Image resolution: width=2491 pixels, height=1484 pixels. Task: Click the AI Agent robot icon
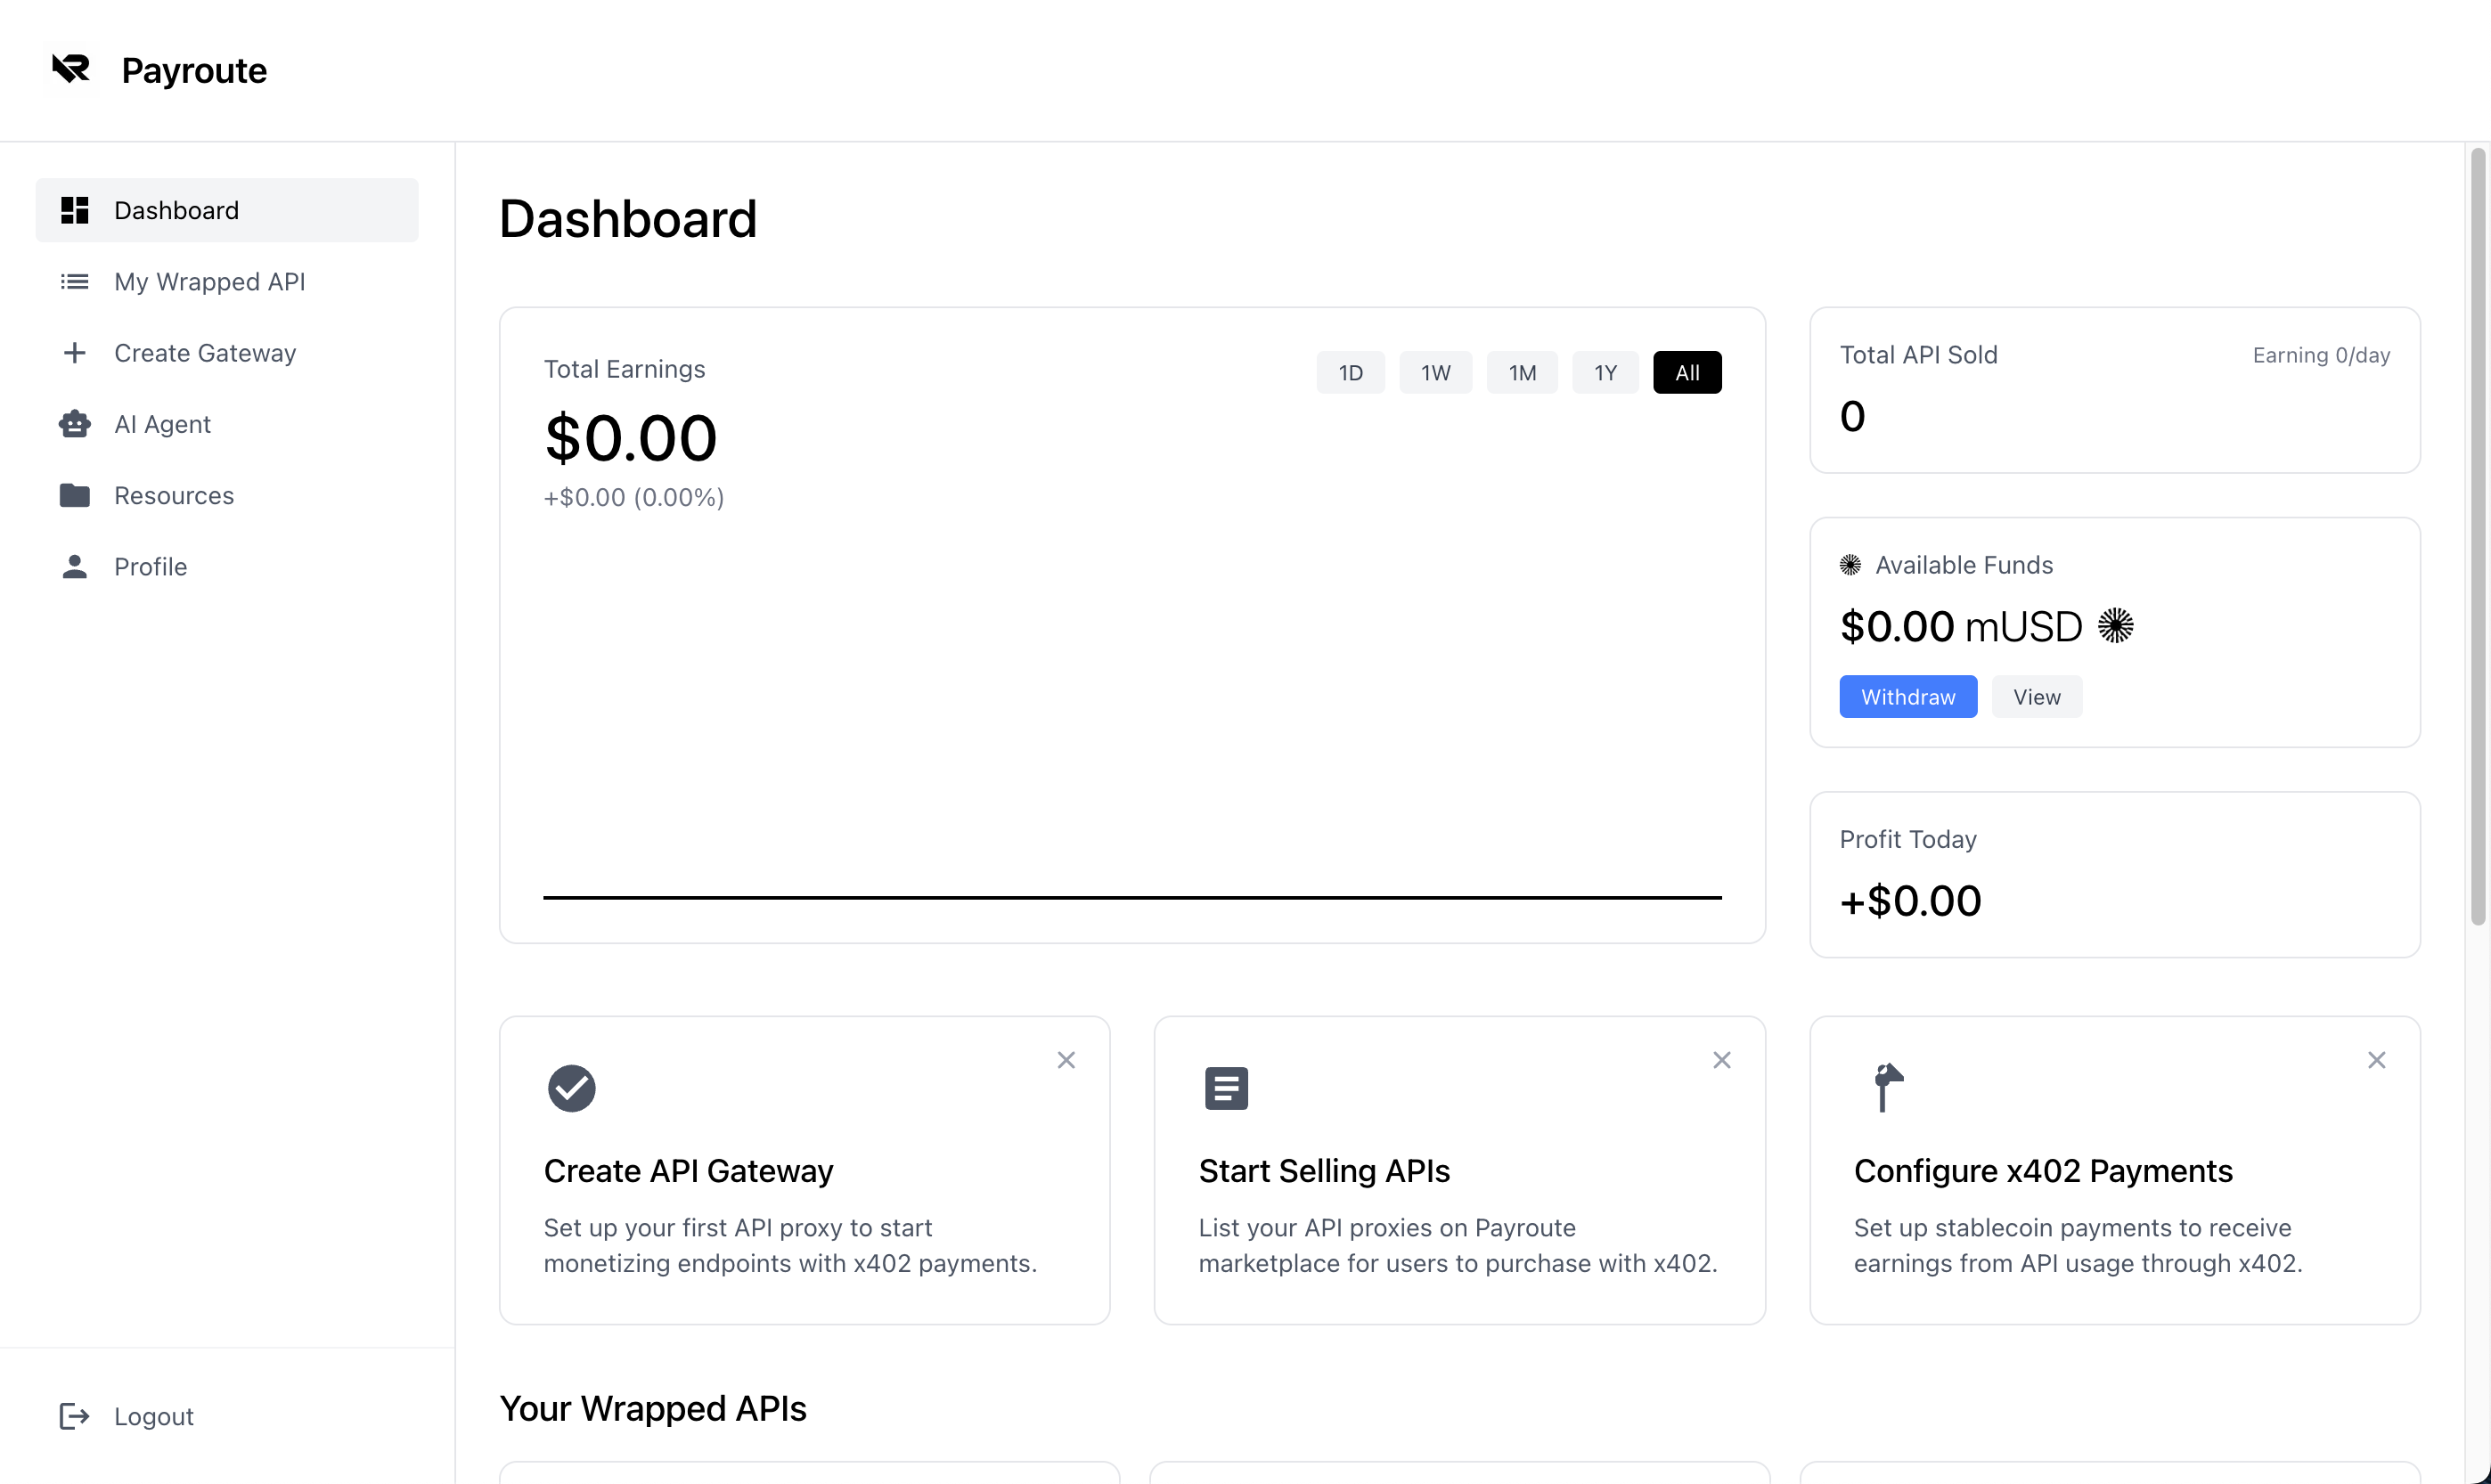click(75, 424)
